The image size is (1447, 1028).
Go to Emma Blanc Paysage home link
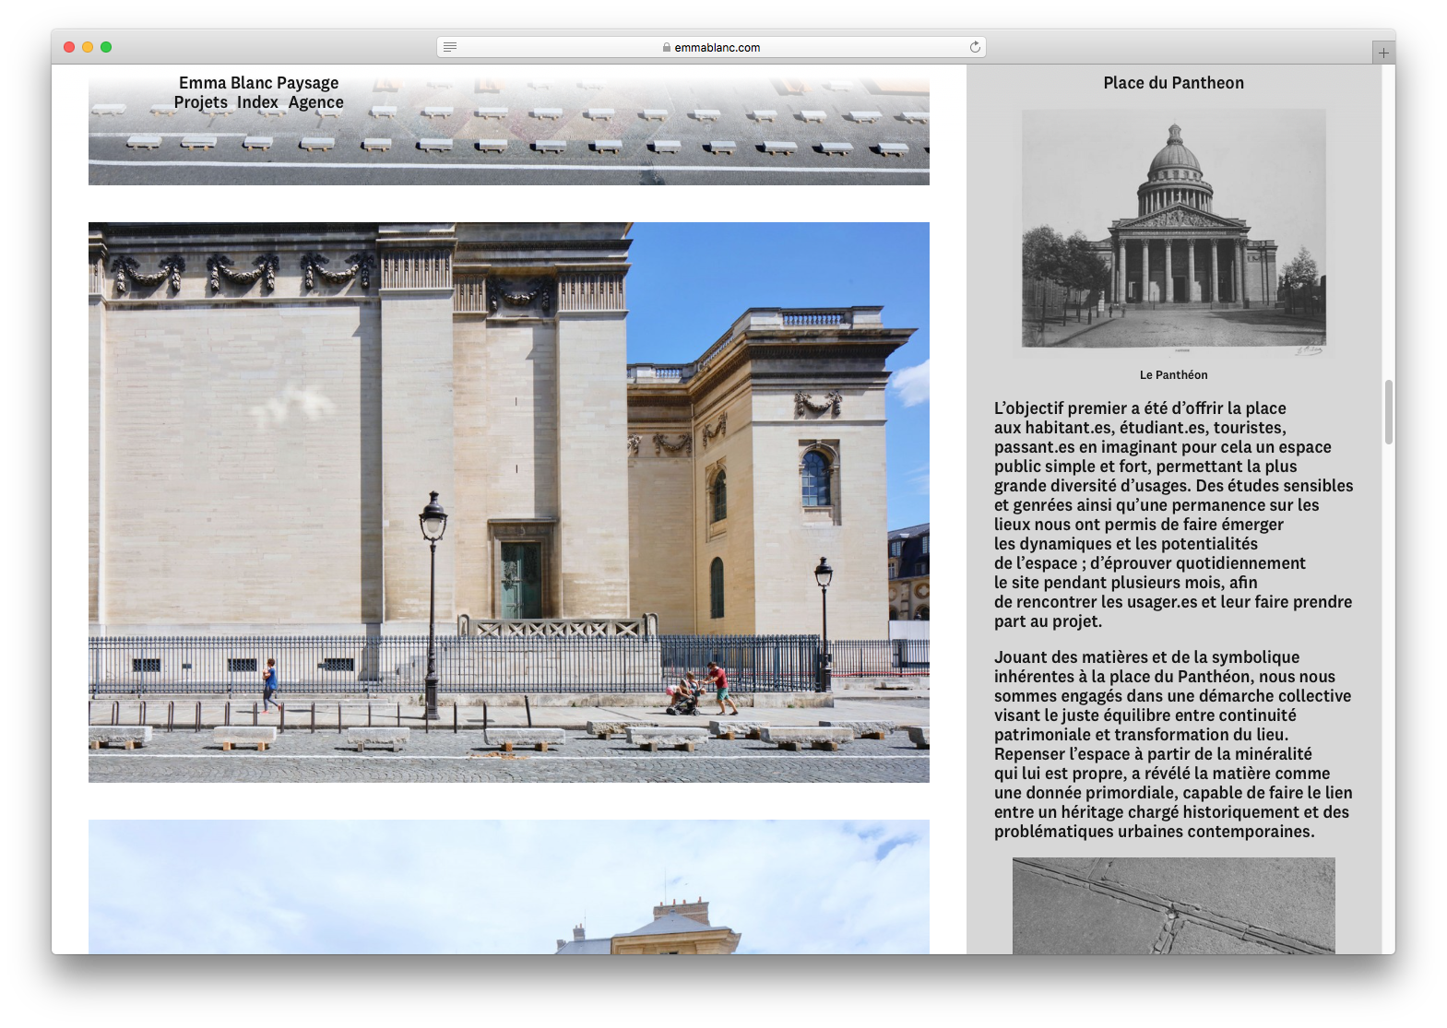click(258, 83)
